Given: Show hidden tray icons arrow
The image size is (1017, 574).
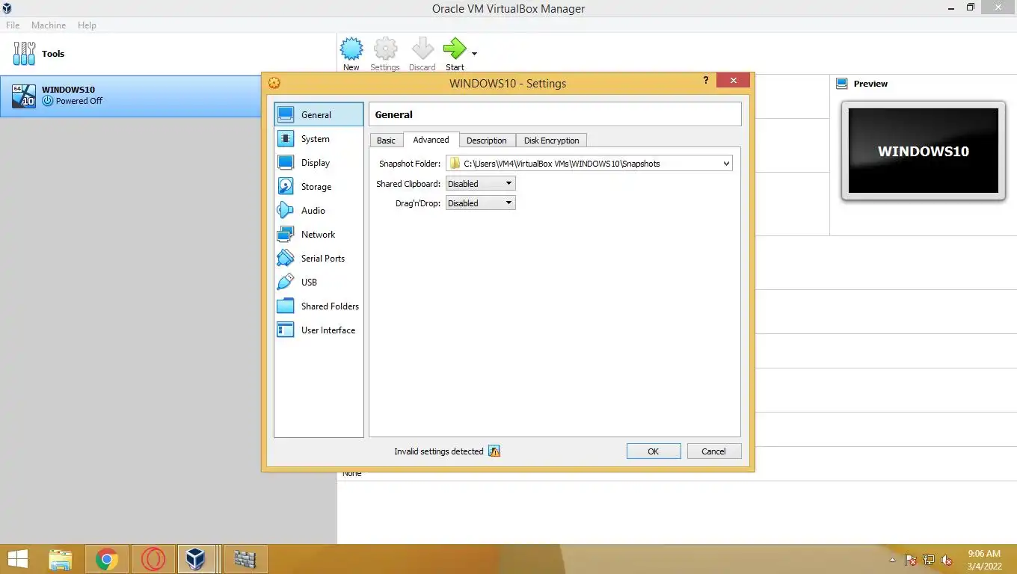Looking at the screenshot, I should click(x=892, y=560).
